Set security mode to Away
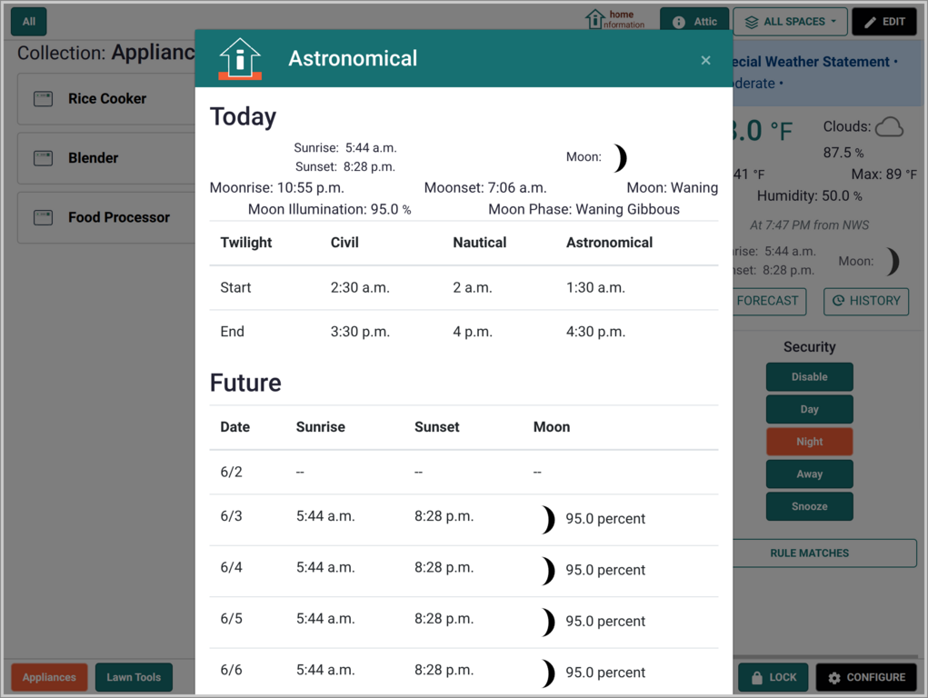 [809, 474]
